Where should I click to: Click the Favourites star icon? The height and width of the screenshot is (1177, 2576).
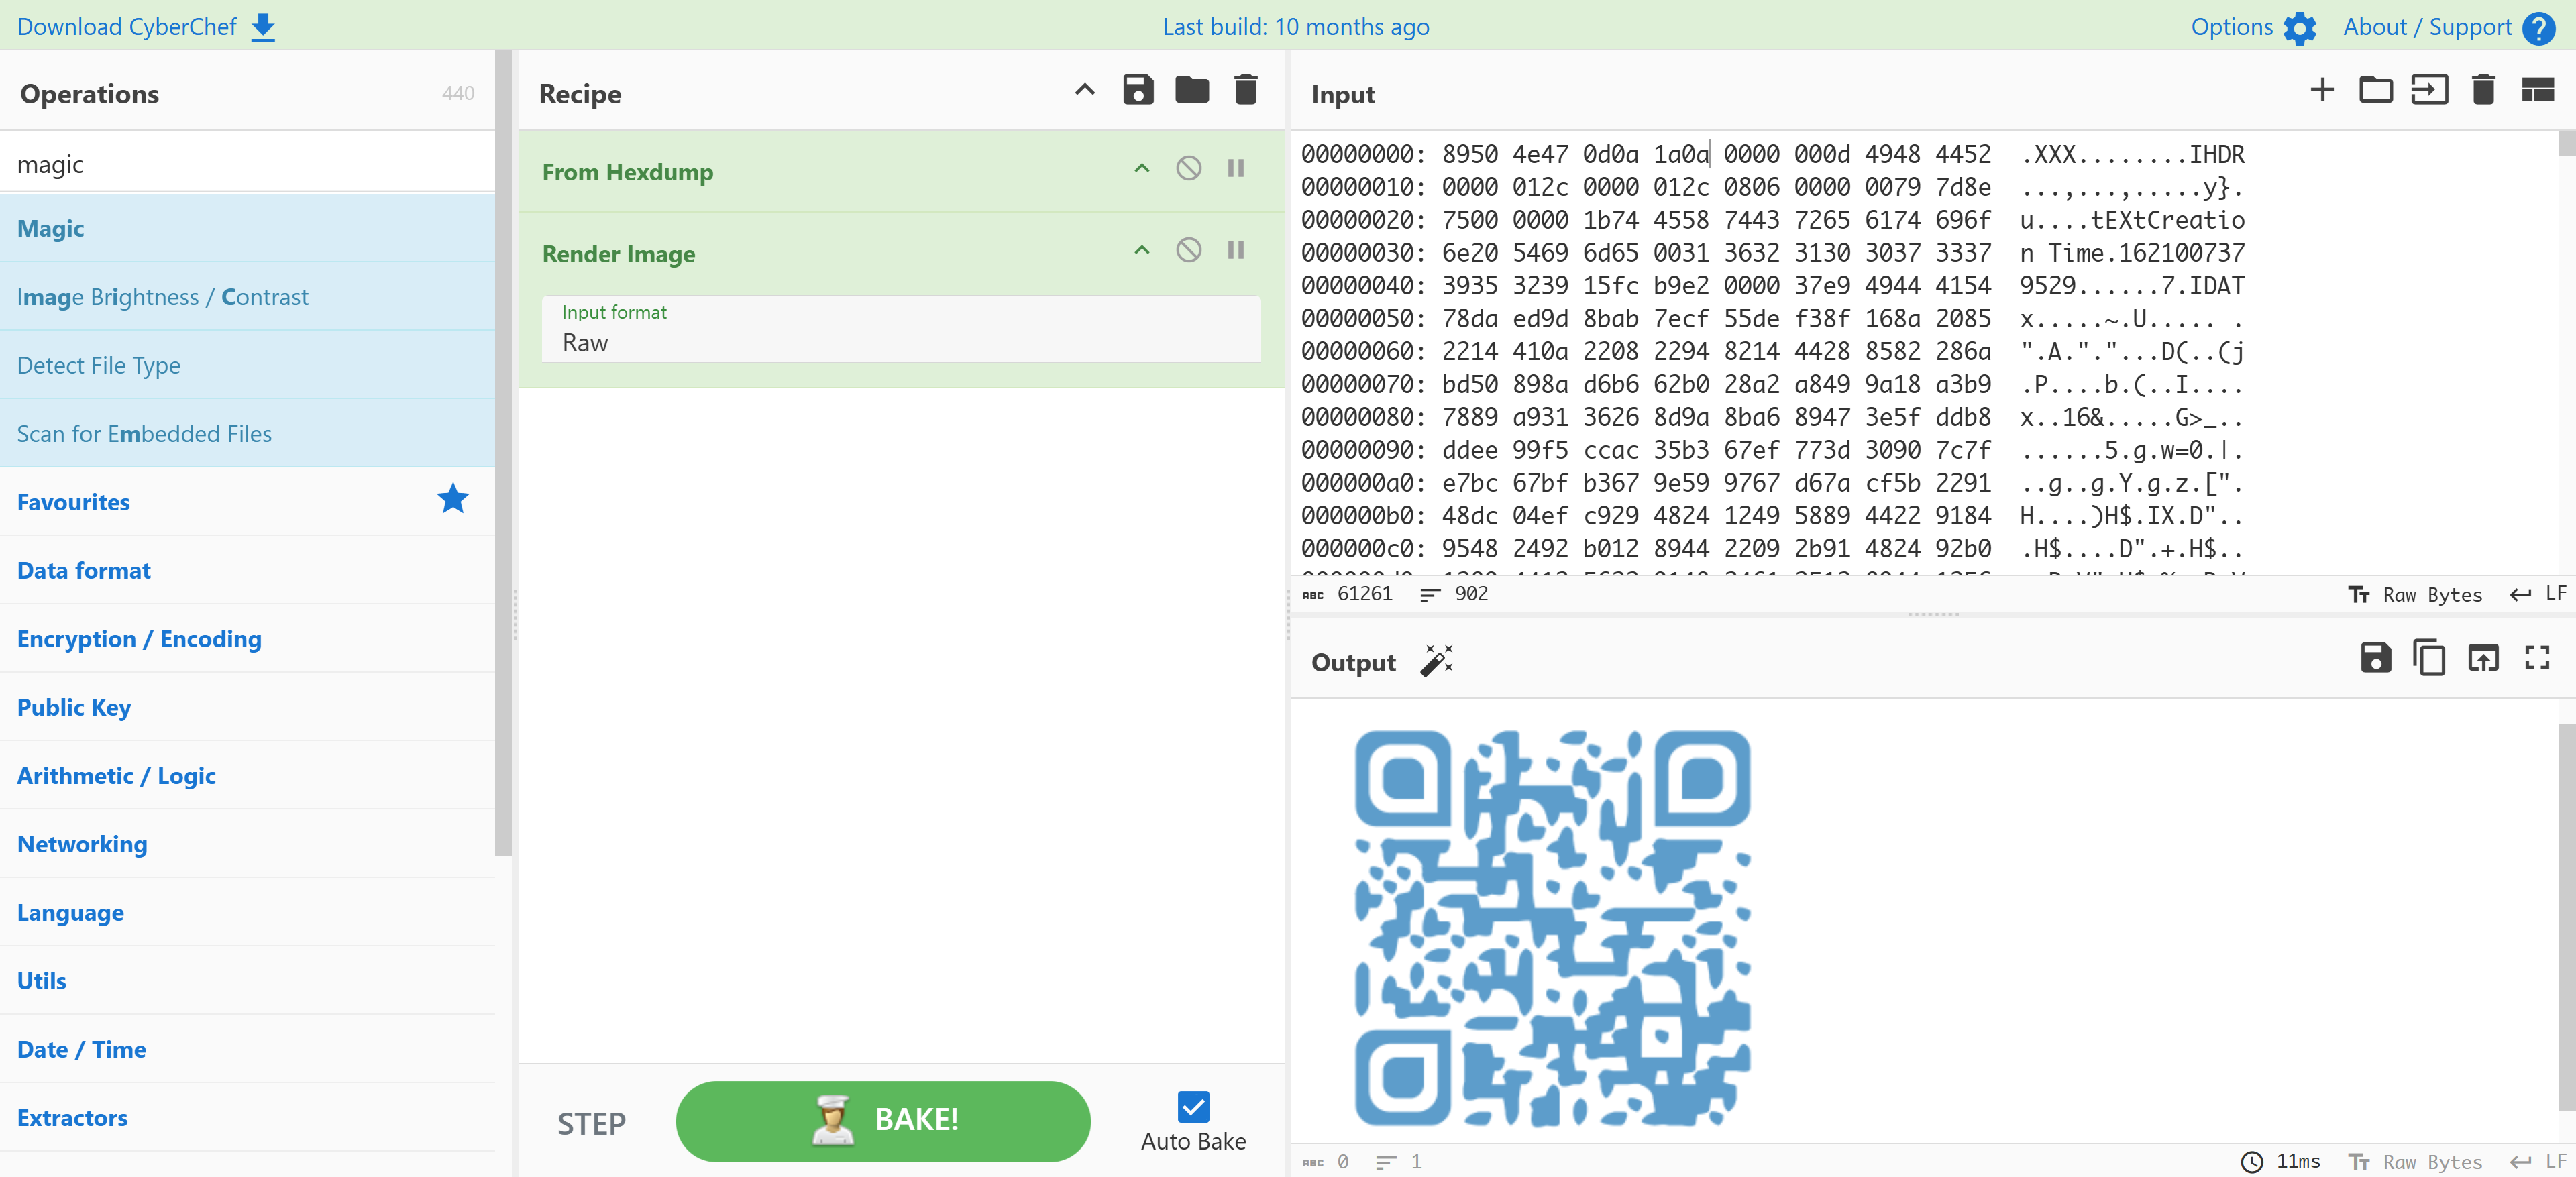click(x=453, y=499)
